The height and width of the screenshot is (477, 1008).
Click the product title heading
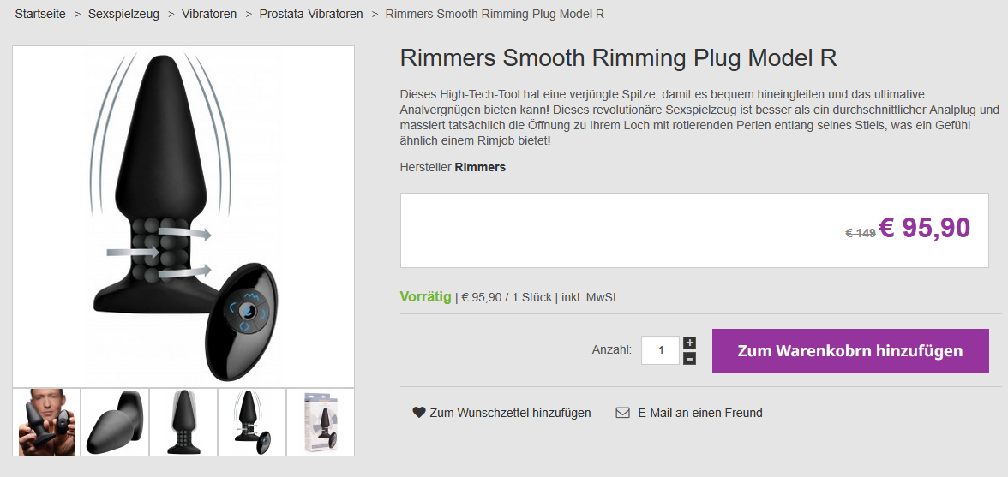[619, 57]
